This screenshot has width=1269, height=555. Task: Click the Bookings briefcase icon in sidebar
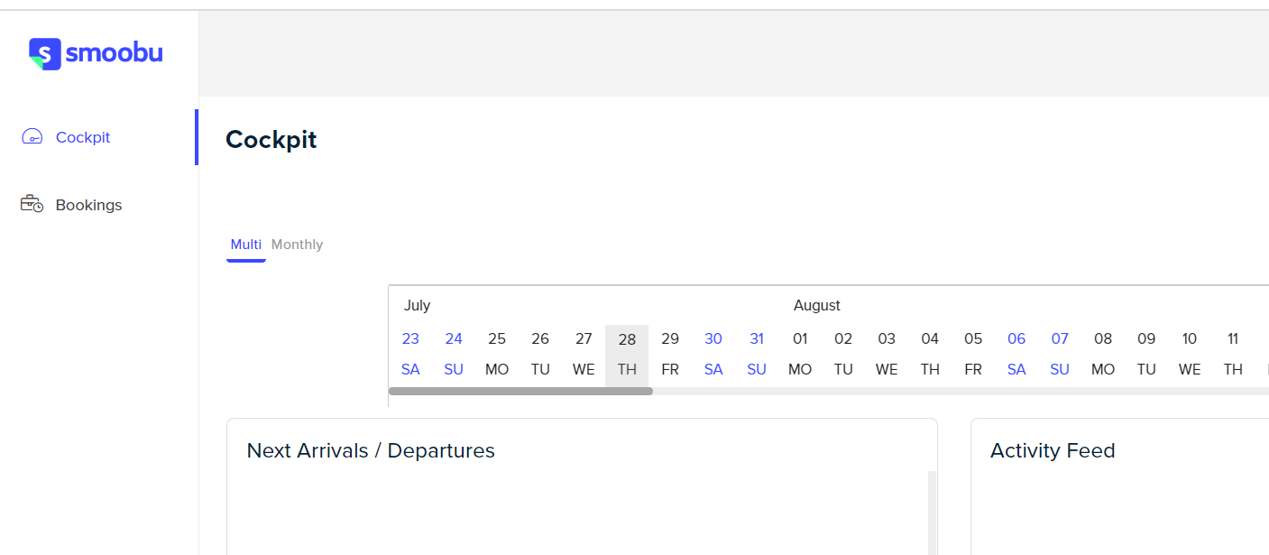point(32,204)
